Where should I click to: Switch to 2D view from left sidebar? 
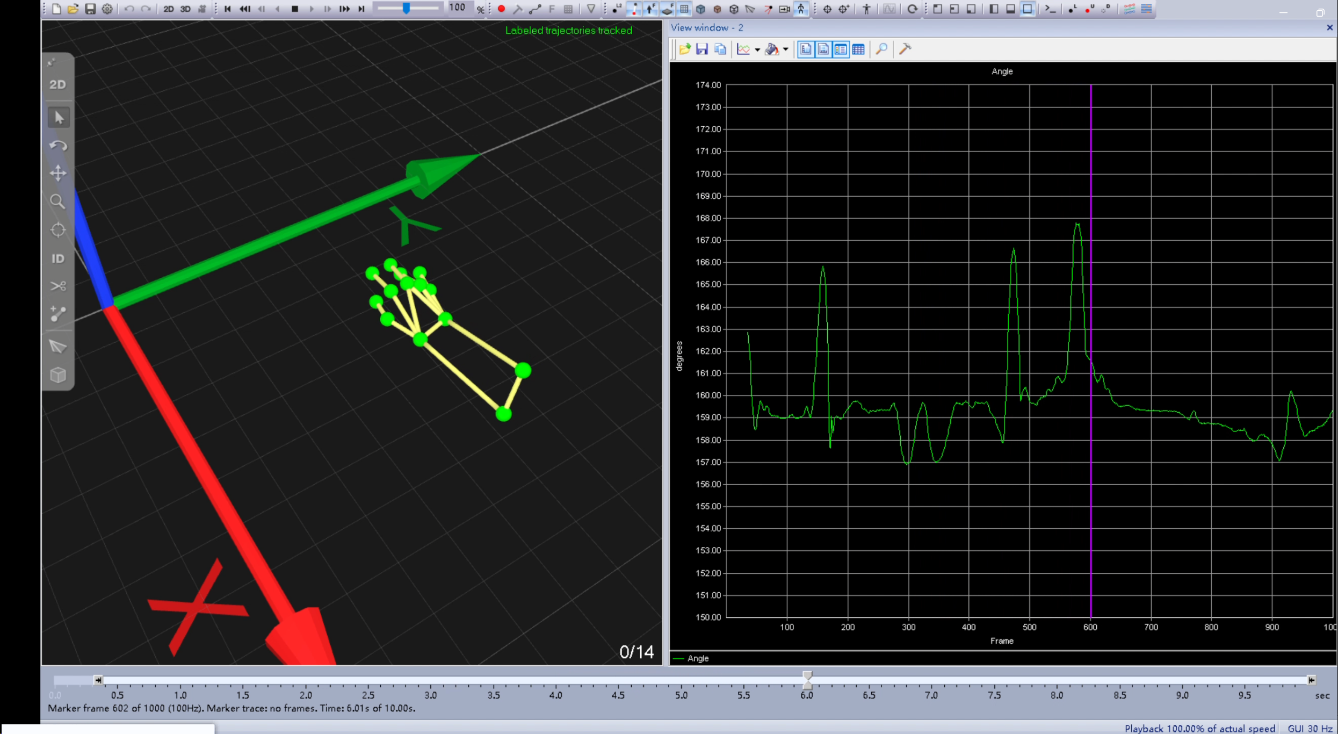click(x=58, y=84)
